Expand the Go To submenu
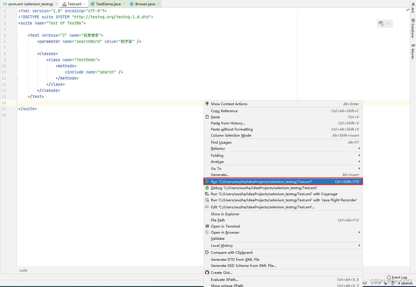Viewport: 416px width, 287px height. pos(283,169)
